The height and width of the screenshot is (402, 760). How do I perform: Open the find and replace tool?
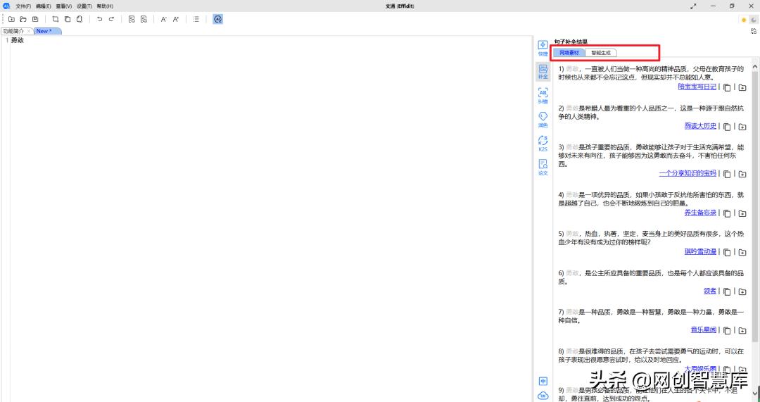(x=144, y=20)
